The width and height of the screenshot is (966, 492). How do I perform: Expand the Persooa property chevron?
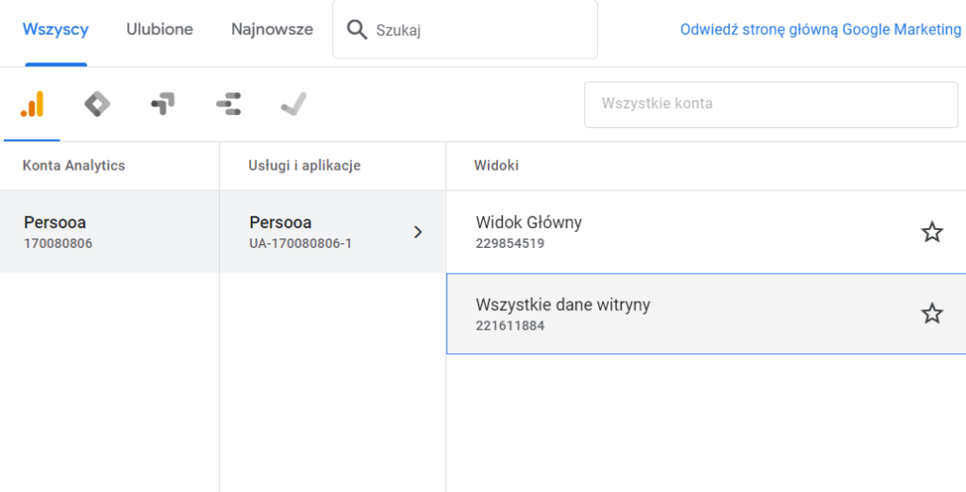[x=418, y=232]
